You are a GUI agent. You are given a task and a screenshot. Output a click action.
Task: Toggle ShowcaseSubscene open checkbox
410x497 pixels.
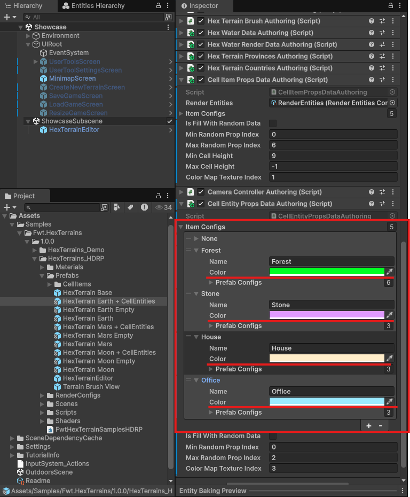coord(170,121)
